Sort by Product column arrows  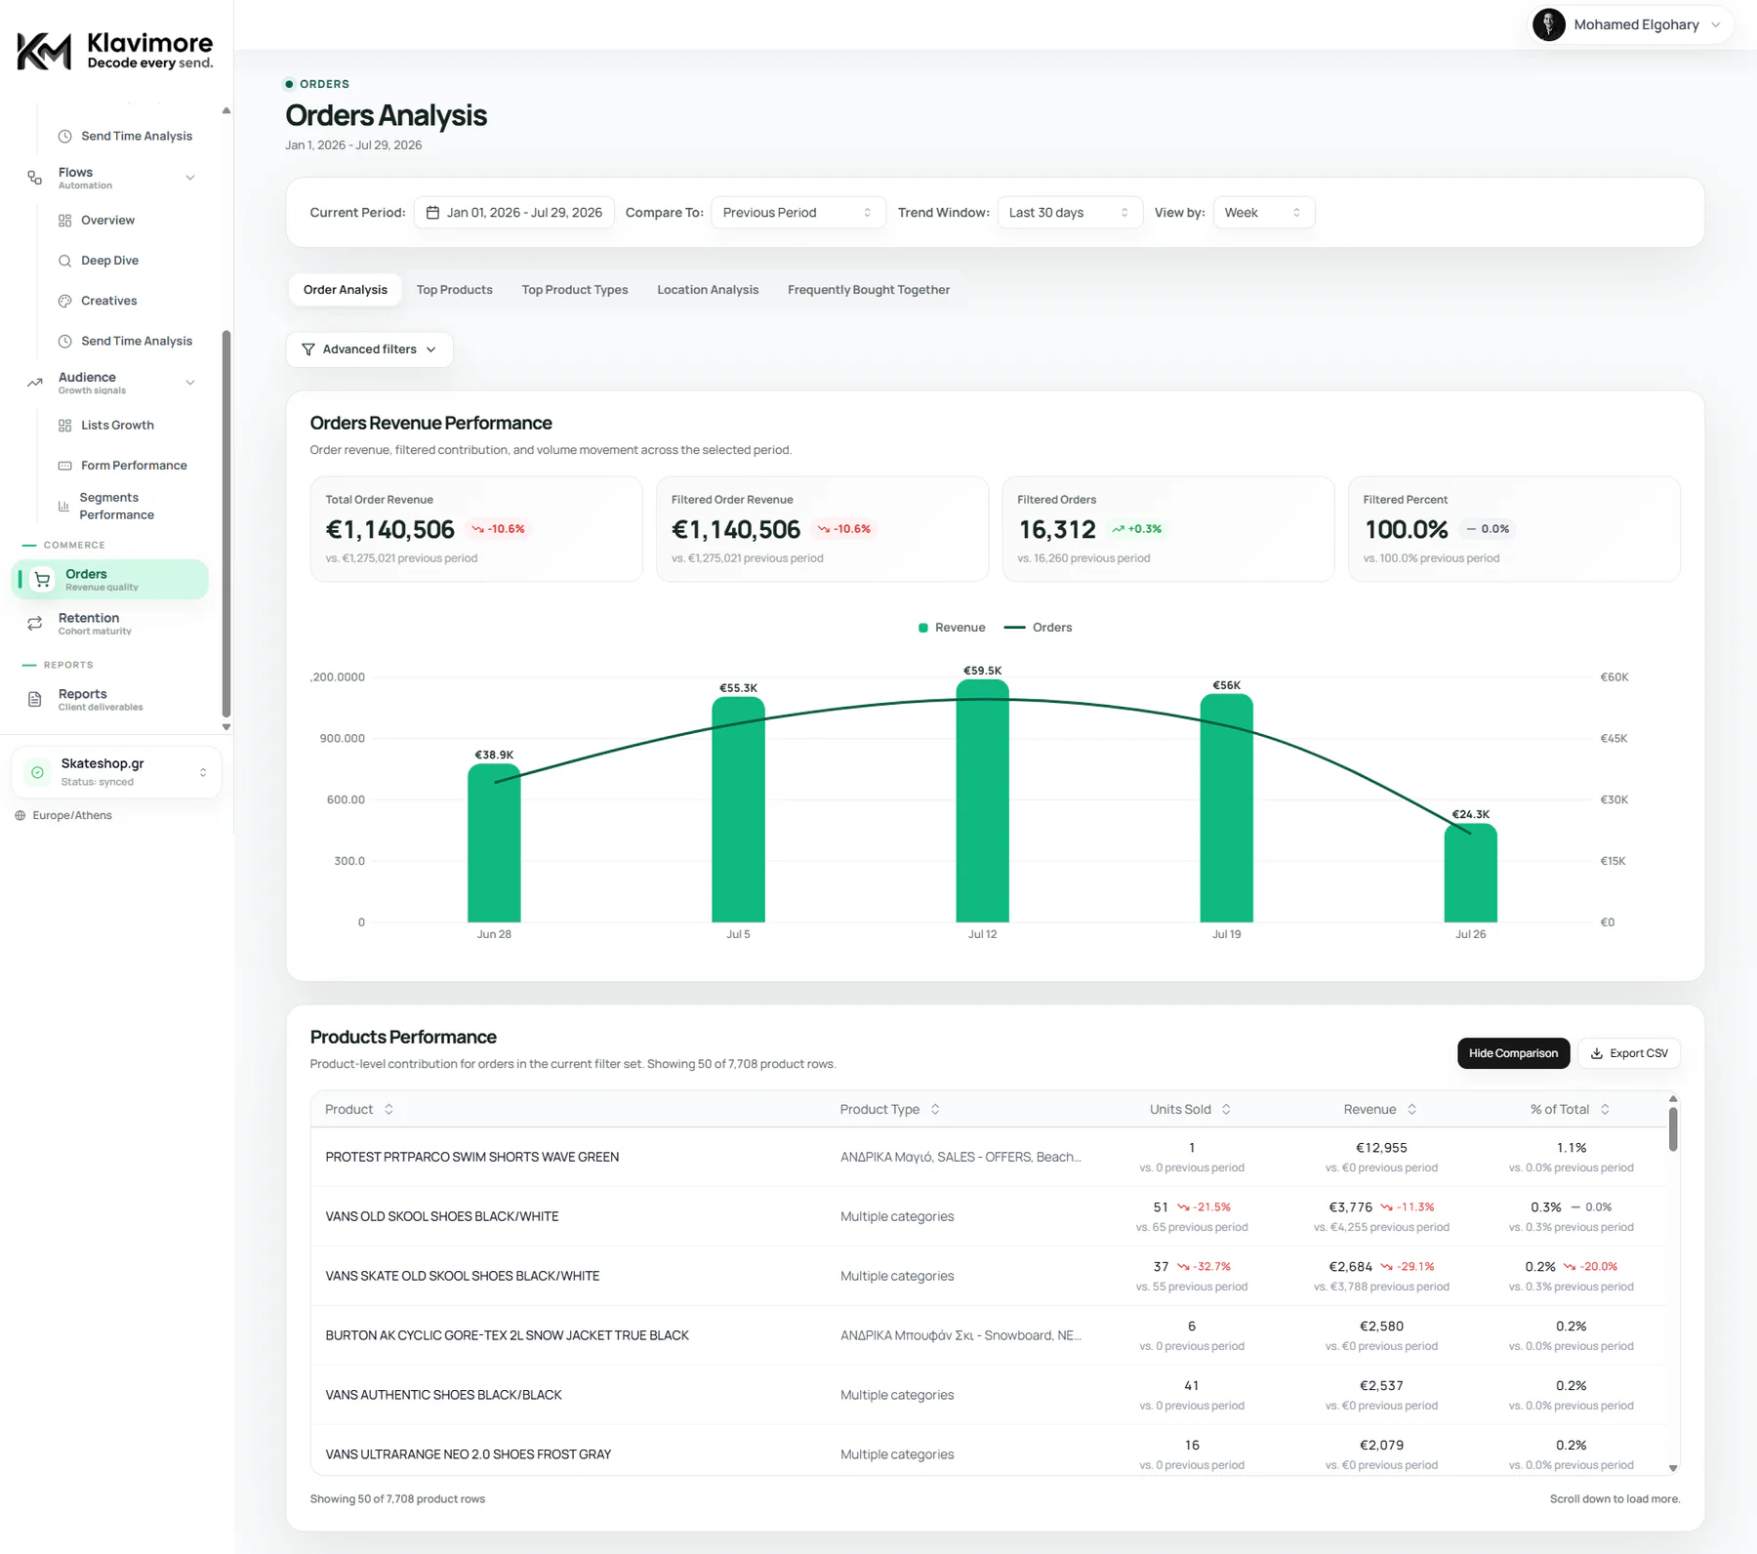pos(389,1110)
